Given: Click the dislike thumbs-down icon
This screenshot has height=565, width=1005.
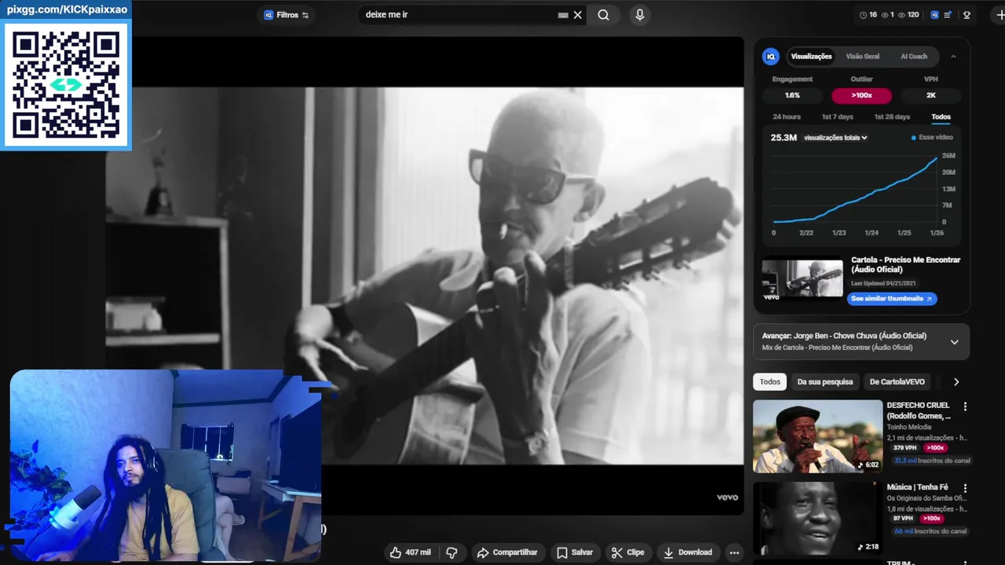Looking at the screenshot, I should click(452, 552).
